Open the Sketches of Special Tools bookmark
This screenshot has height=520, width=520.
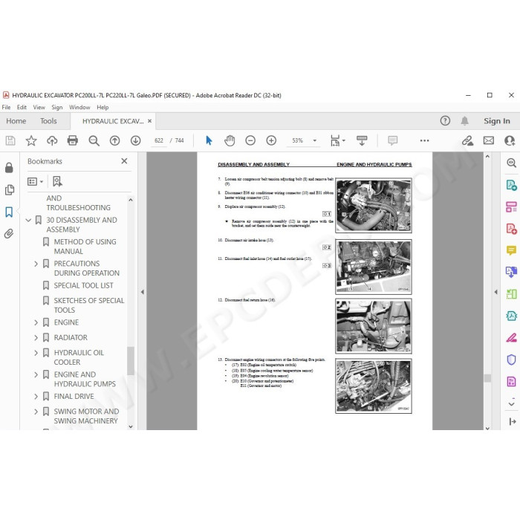point(89,305)
